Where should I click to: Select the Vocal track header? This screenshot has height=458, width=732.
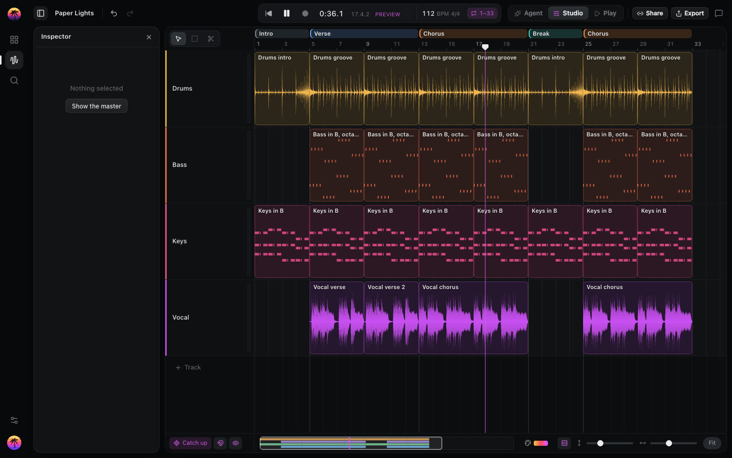[x=209, y=318]
